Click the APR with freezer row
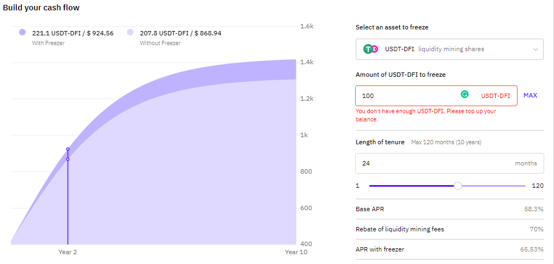The width and height of the screenshot is (554, 264). tap(449, 249)
